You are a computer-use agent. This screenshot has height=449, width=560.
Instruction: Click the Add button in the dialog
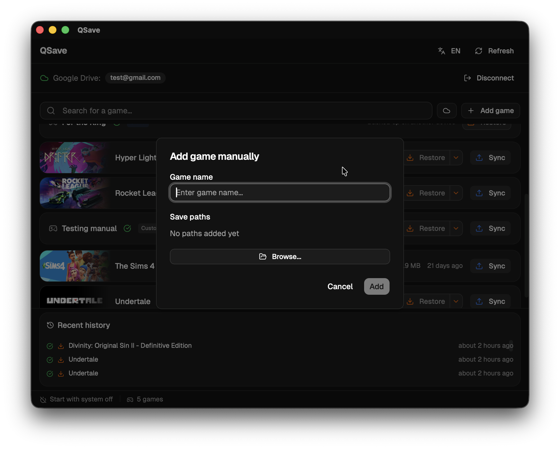click(377, 286)
